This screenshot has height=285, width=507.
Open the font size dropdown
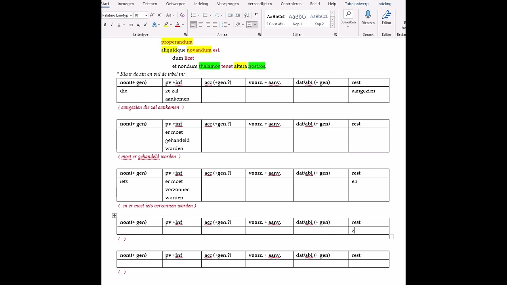tap(146, 15)
